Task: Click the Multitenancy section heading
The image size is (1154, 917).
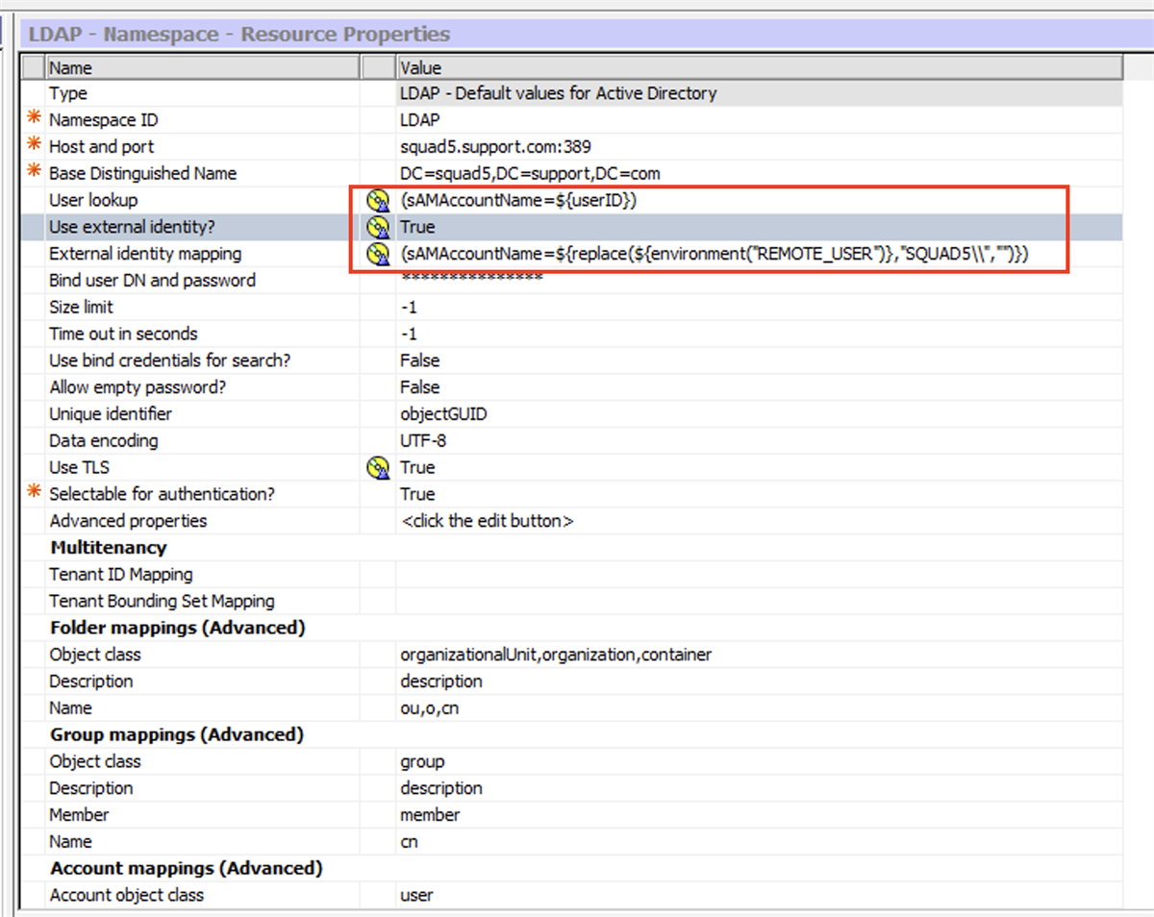Action: tap(109, 548)
